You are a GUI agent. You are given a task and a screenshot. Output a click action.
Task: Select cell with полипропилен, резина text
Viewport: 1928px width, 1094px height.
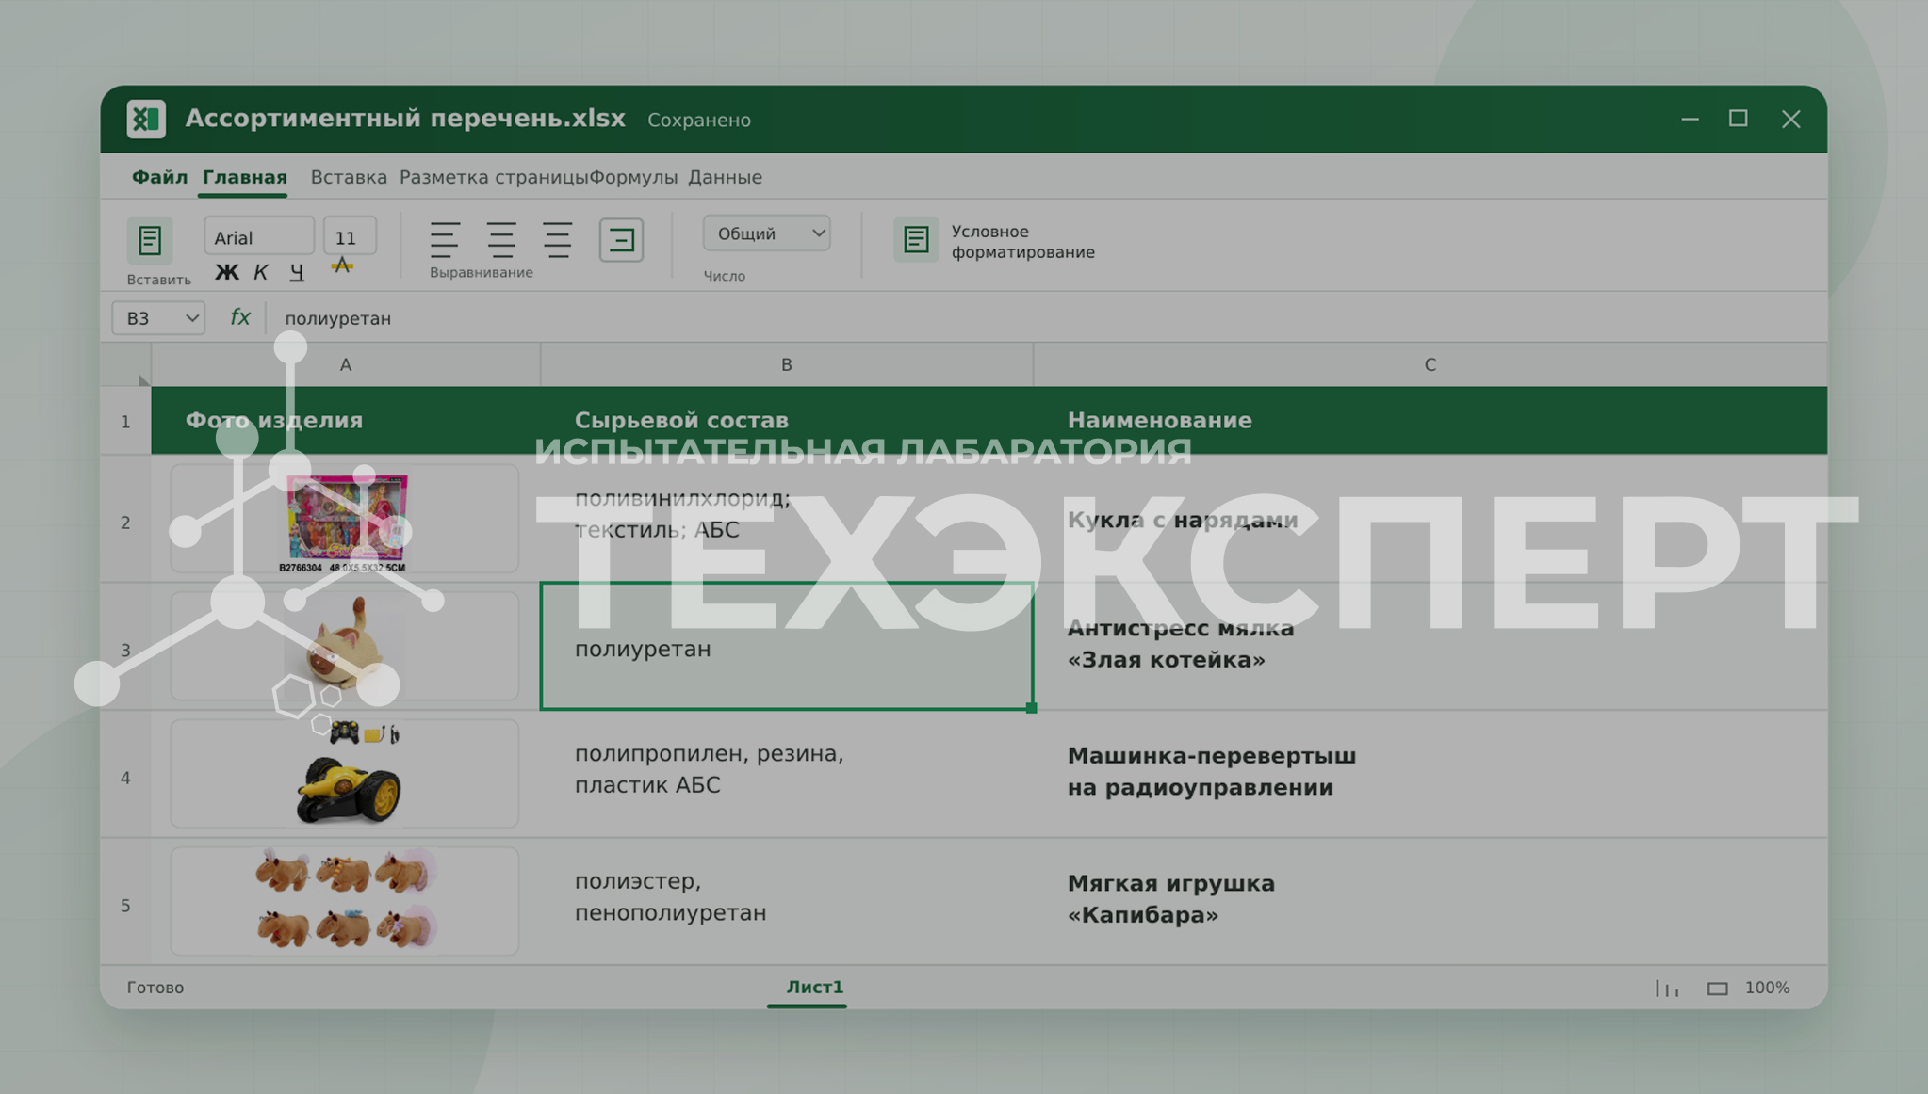coord(787,774)
